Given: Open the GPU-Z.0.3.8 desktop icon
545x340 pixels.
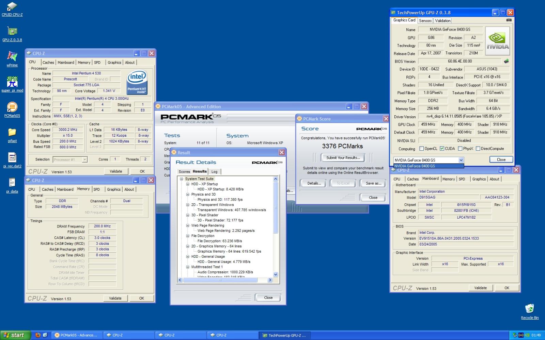Looking at the screenshot, I should [12, 34].
